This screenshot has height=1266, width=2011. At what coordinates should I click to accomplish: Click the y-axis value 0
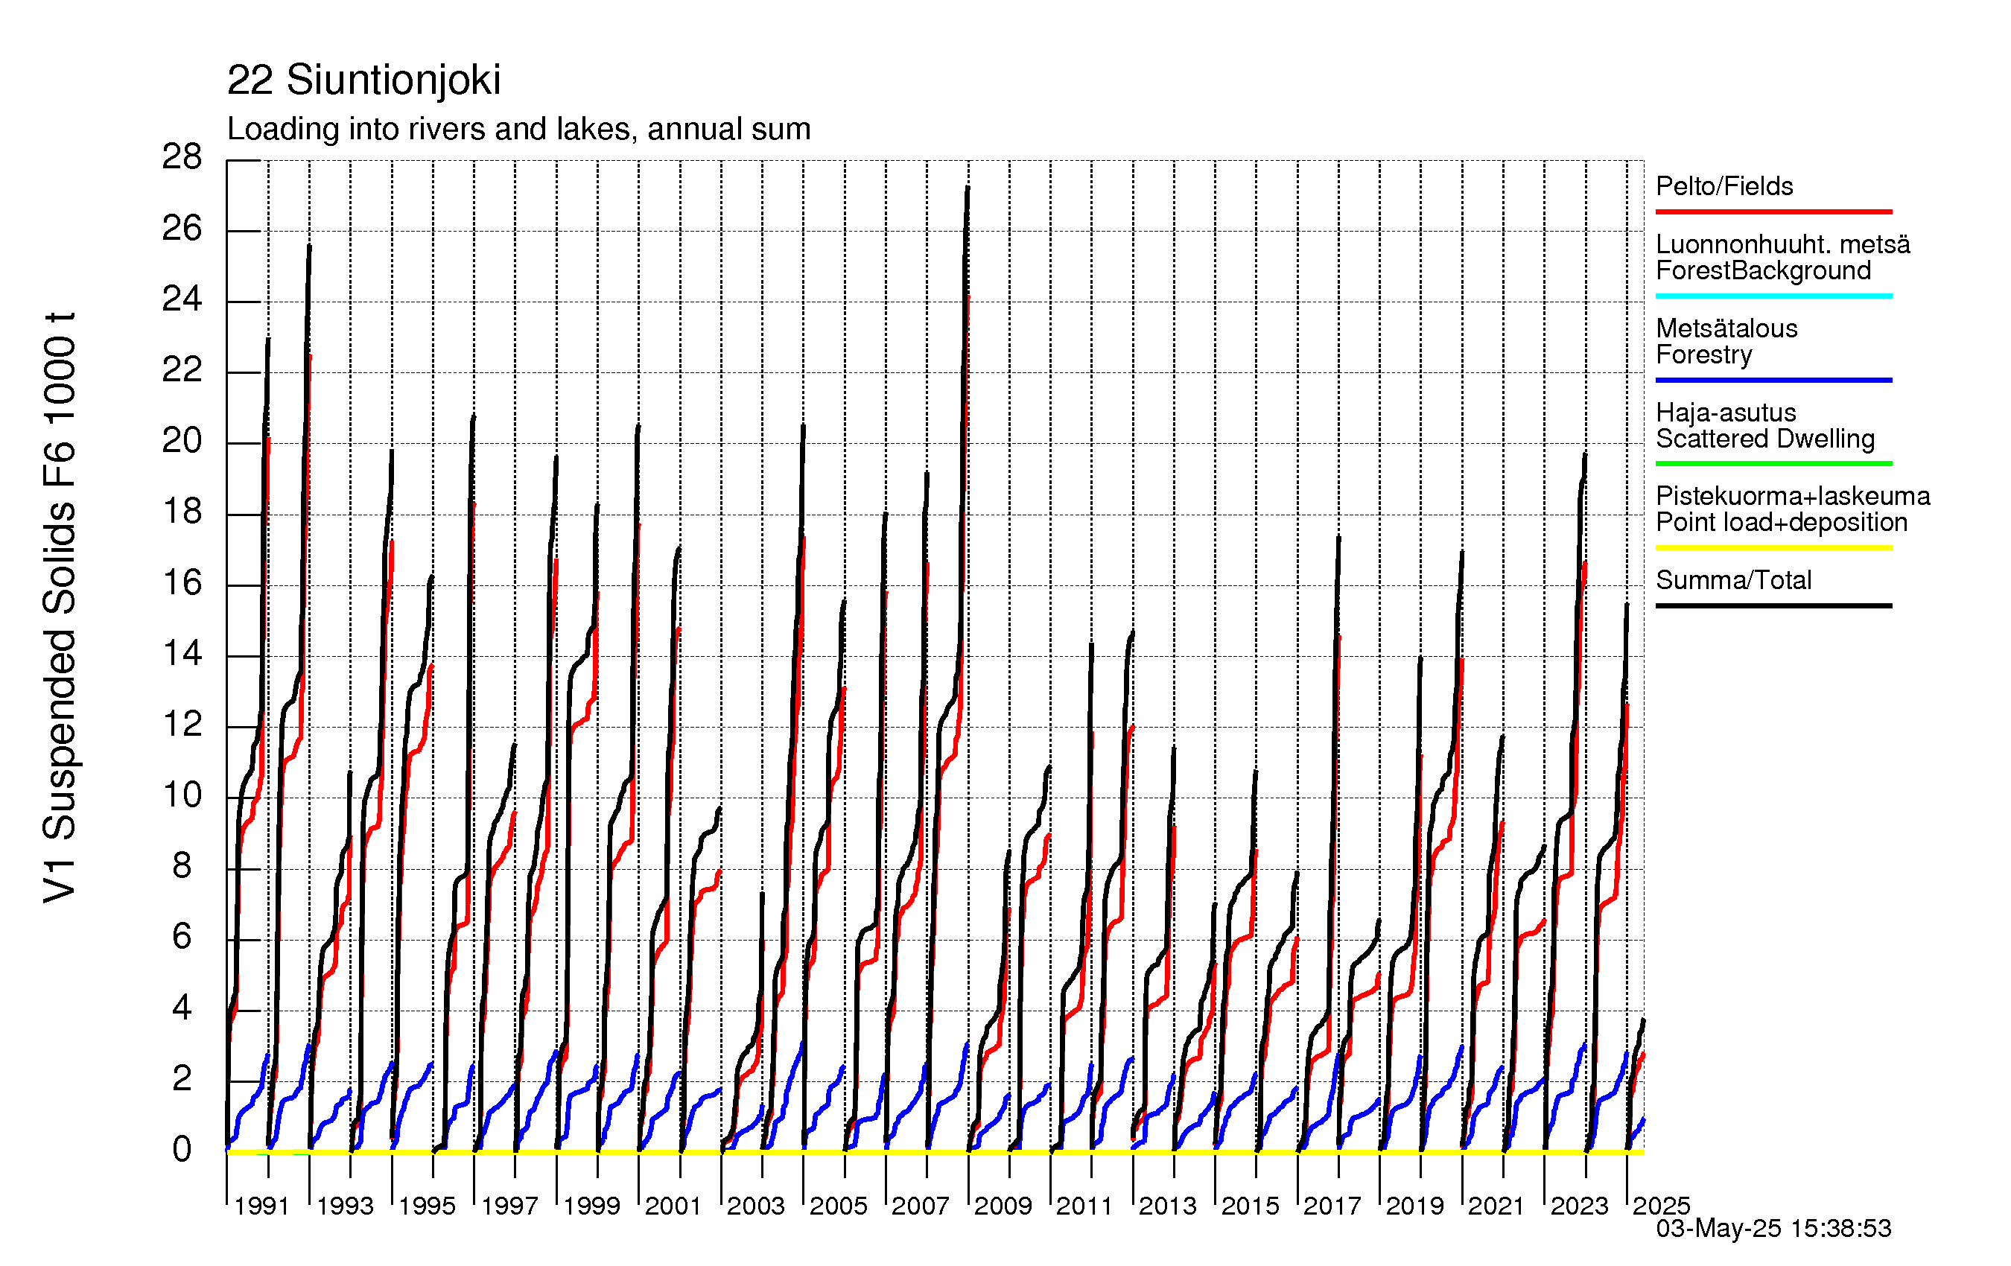[x=182, y=1150]
